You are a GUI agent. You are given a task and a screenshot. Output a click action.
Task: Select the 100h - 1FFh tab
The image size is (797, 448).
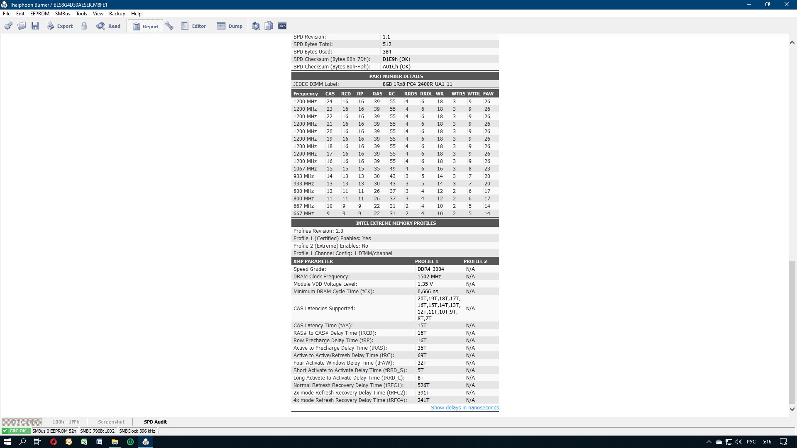(x=66, y=422)
